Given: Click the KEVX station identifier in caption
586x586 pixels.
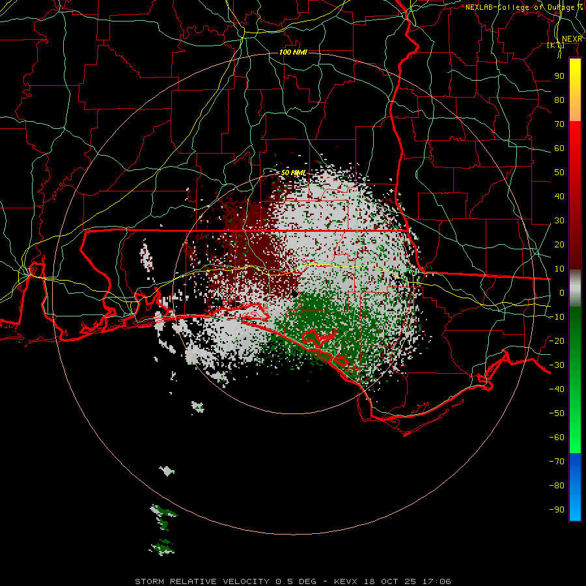Looking at the screenshot, I should [x=345, y=581].
